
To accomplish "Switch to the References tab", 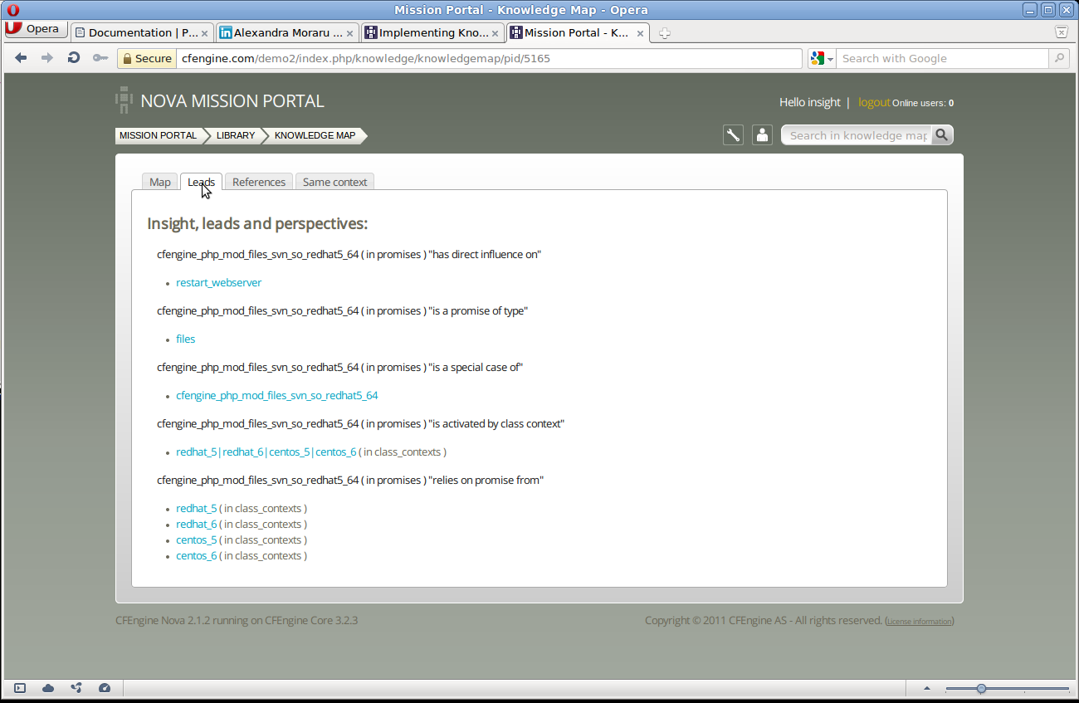I will 259,182.
